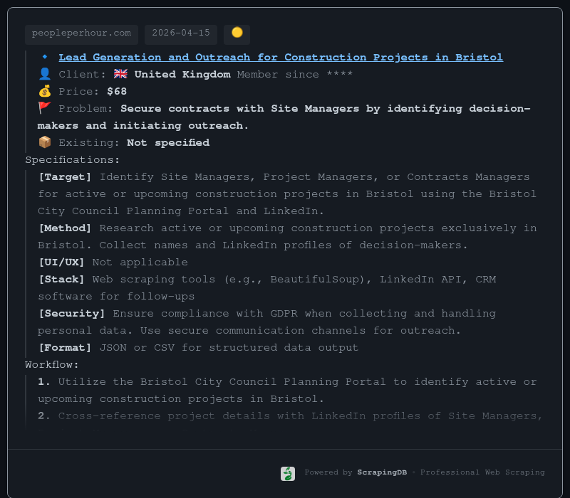Click the yellow circle status indicator

coord(237,33)
